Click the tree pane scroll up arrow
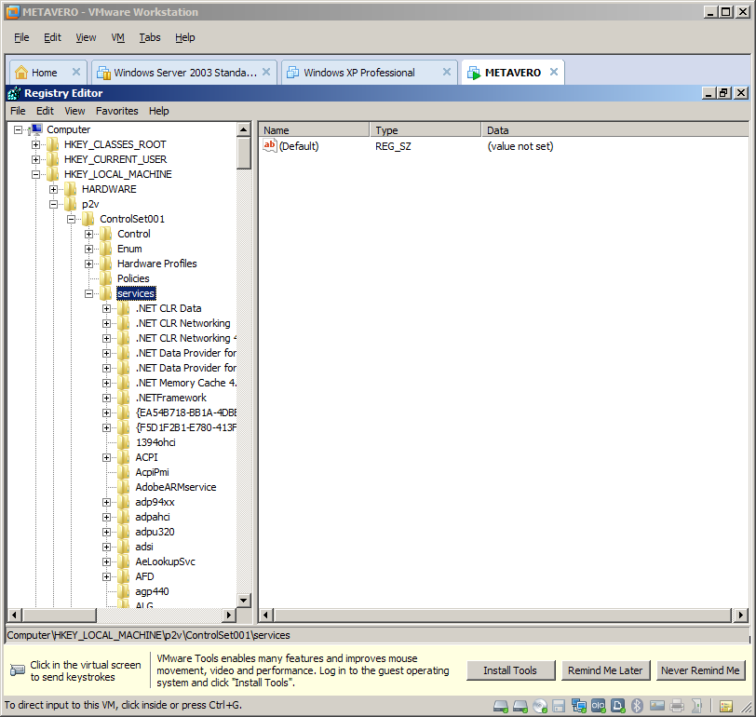This screenshot has width=756, height=717. click(244, 129)
